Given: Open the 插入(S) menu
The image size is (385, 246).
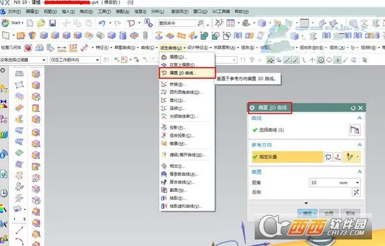Looking at the screenshot, I should (x=68, y=11).
